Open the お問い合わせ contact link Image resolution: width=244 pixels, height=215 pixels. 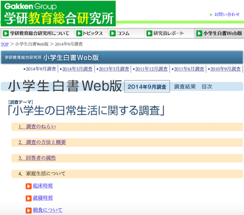(x=227, y=14)
